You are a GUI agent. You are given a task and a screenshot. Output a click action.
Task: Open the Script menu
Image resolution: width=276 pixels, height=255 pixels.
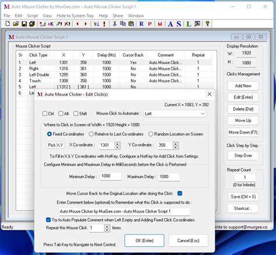coord(32,16)
